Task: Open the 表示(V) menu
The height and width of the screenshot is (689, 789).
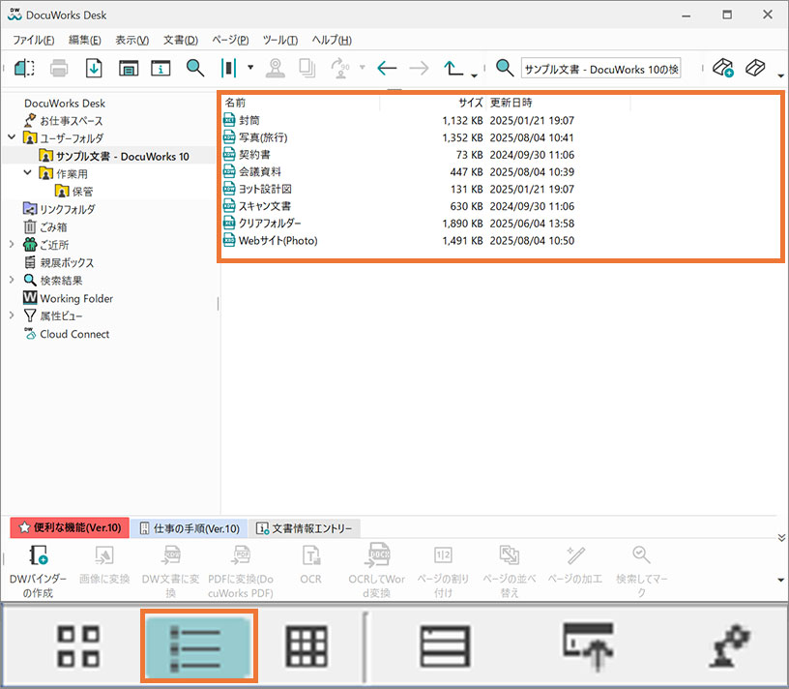Action: [131, 40]
